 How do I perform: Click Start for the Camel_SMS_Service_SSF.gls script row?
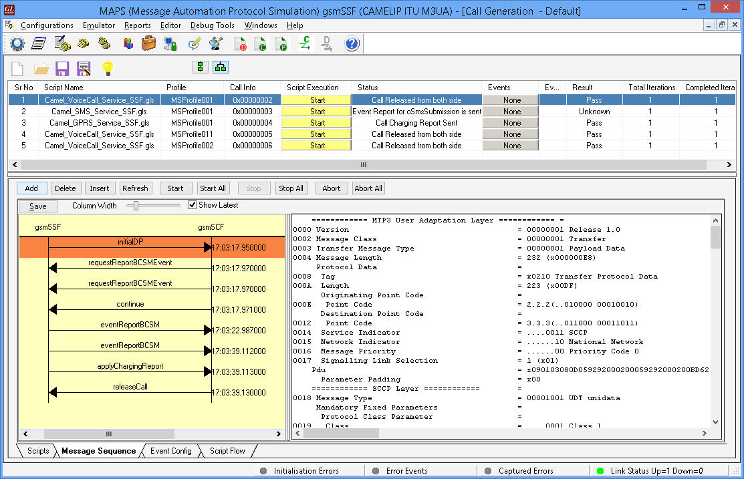tap(316, 112)
